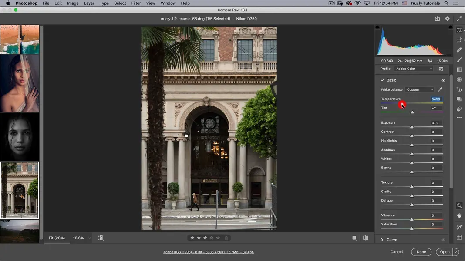Toggle the color sampler eyedropper tool
This screenshot has width=465, height=261.
[x=459, y=227]
